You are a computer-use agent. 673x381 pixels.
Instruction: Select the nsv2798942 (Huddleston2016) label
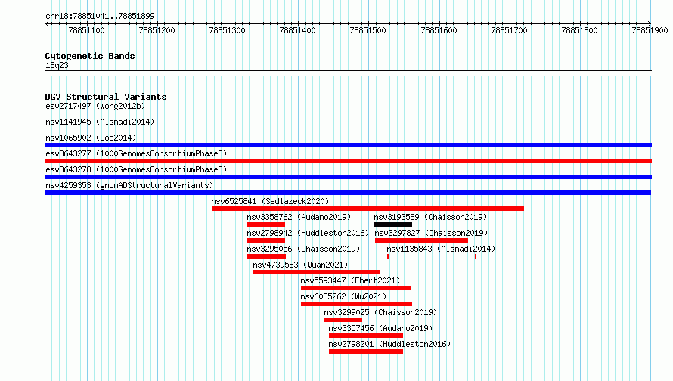click(x=308, y=233)
